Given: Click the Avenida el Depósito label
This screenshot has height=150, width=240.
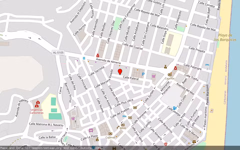Looking at the screenshot, I should point(78,12).
